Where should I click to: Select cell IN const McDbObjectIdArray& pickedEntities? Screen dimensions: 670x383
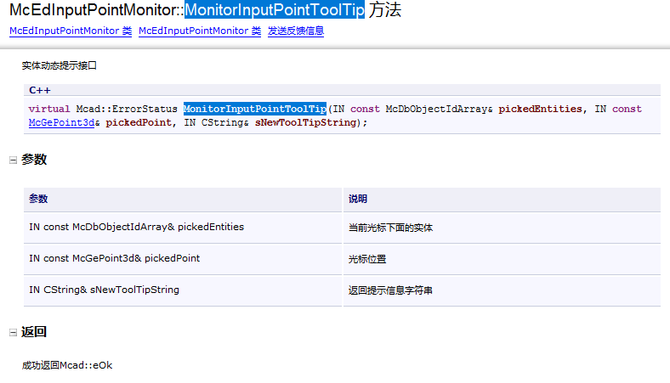point(183,228)
